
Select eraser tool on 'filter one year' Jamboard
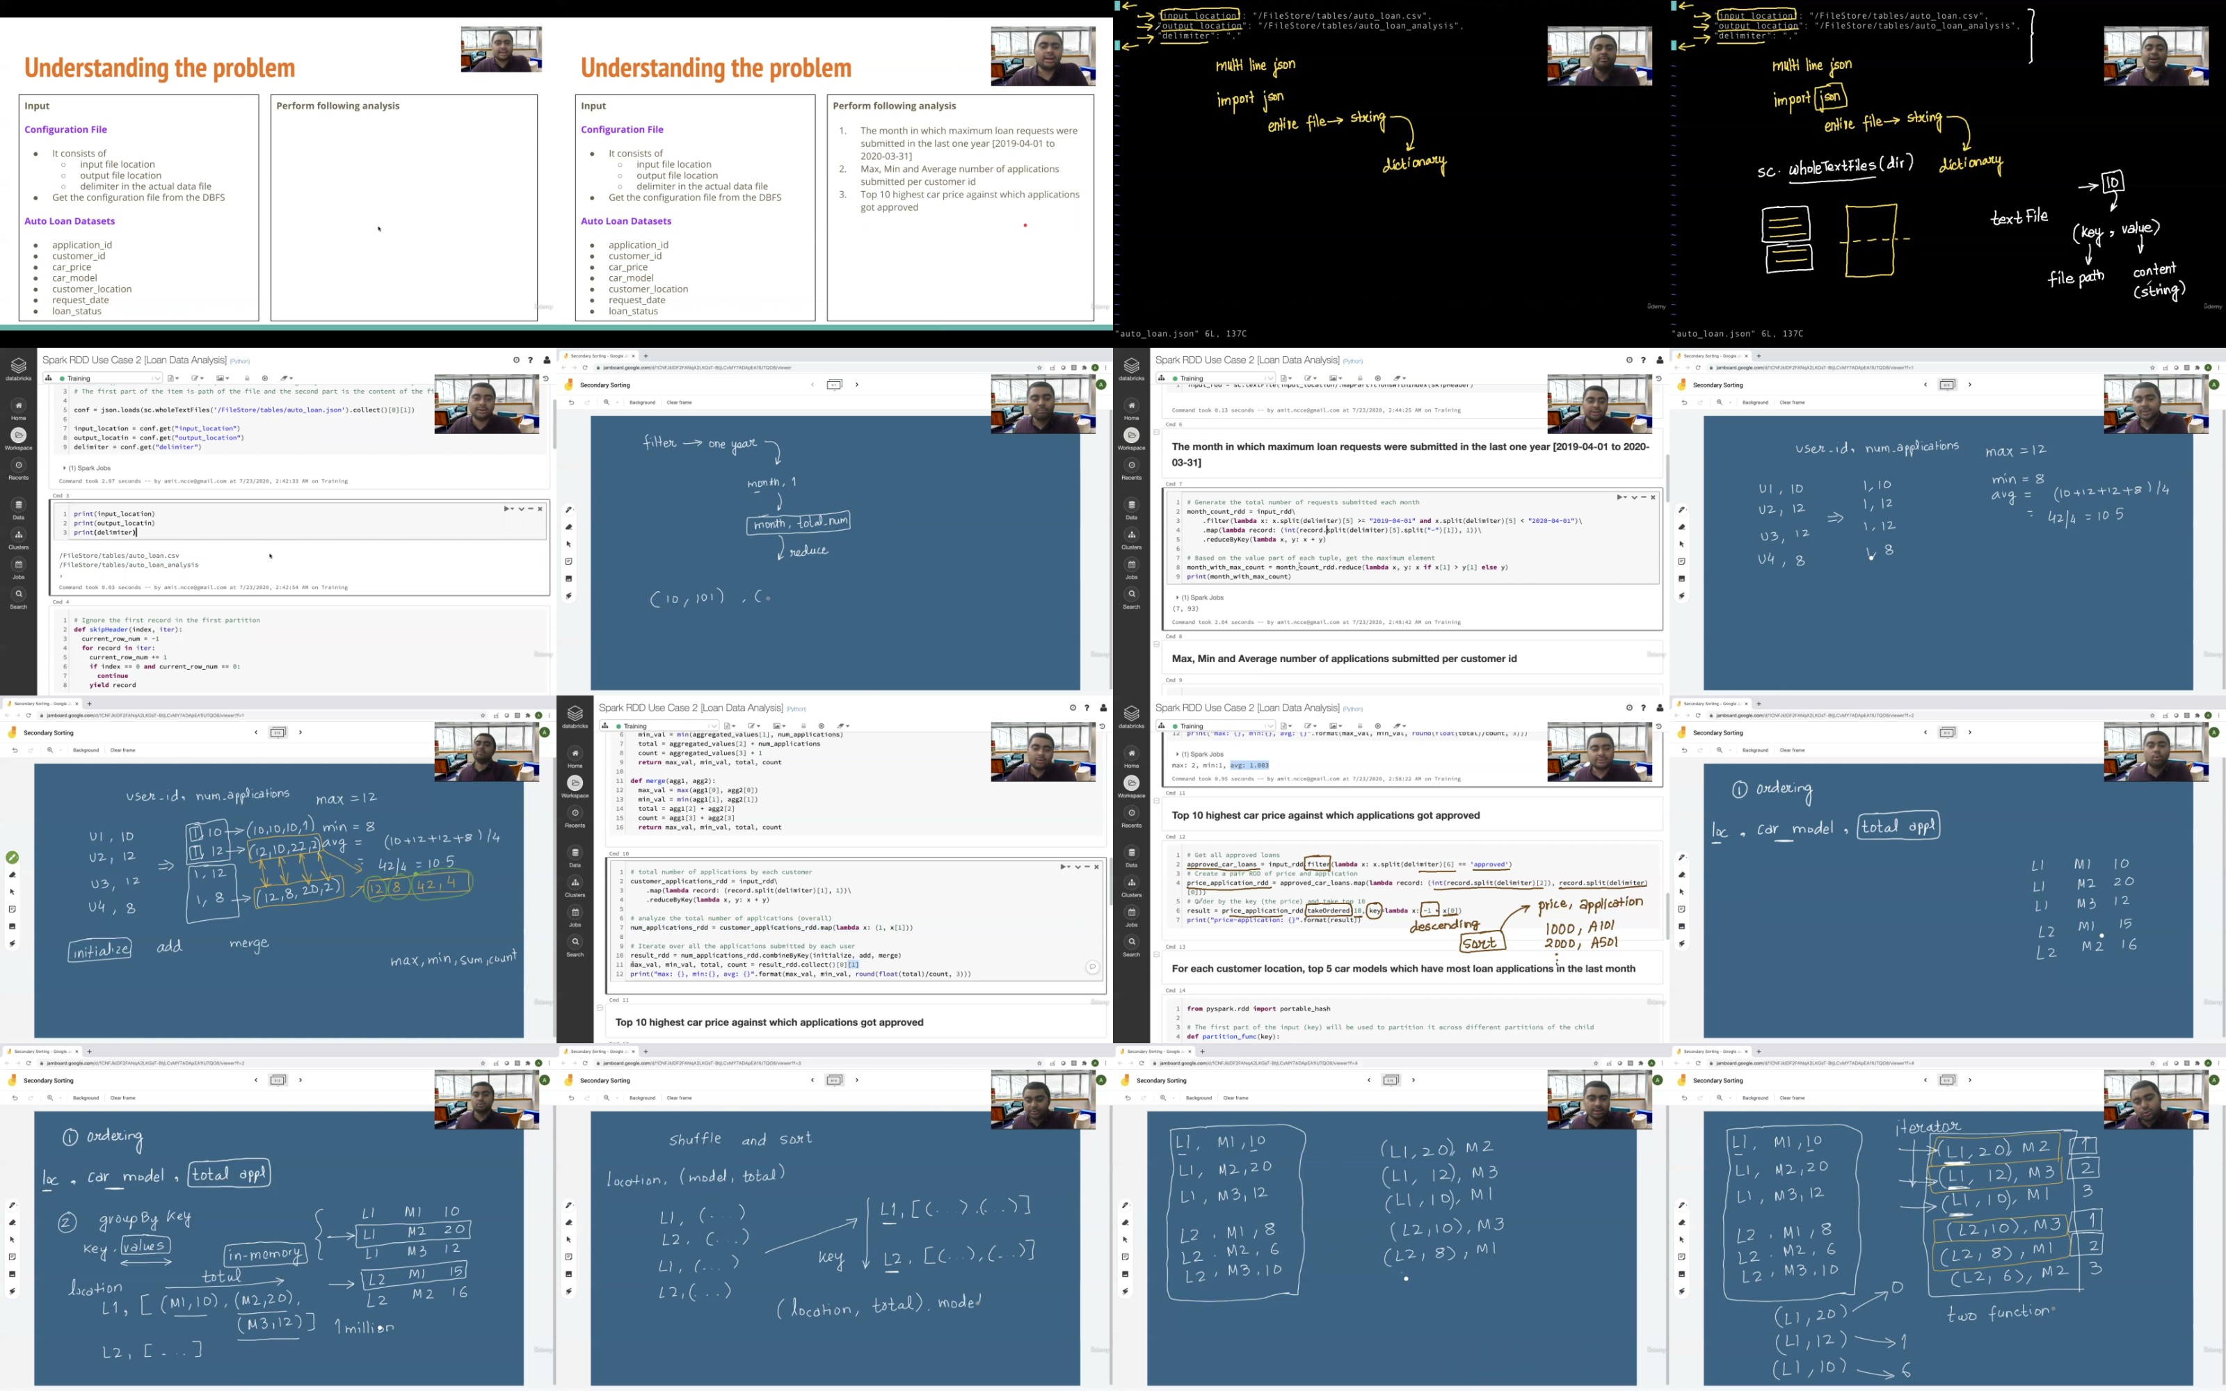point(568,527)
